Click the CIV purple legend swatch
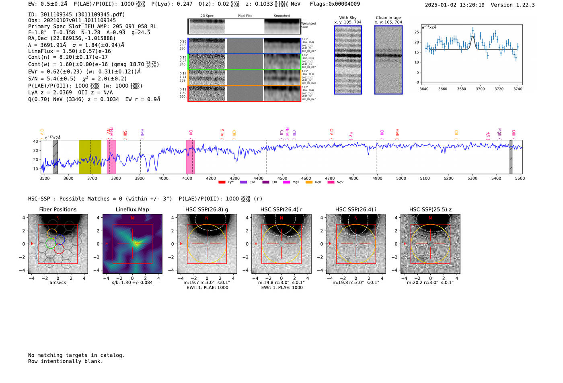563x383 pixels. (x=243, y=182)
